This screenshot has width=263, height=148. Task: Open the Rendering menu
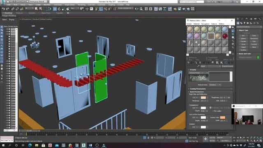point(81,5)
